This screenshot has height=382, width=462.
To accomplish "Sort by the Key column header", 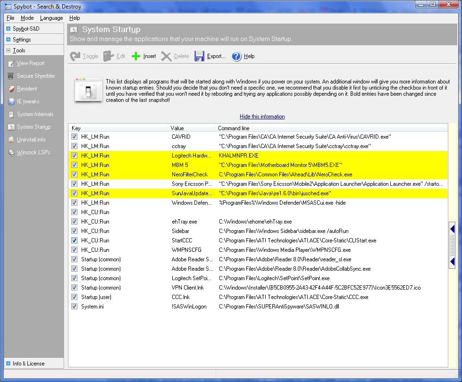I will tap(118, 128).
